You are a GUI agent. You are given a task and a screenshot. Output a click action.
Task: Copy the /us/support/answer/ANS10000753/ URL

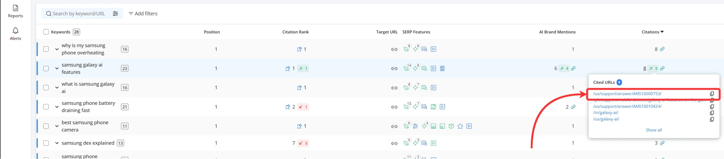[x=712, y=94]
